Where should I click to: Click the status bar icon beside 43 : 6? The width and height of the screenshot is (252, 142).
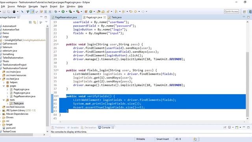pos(195,139)
